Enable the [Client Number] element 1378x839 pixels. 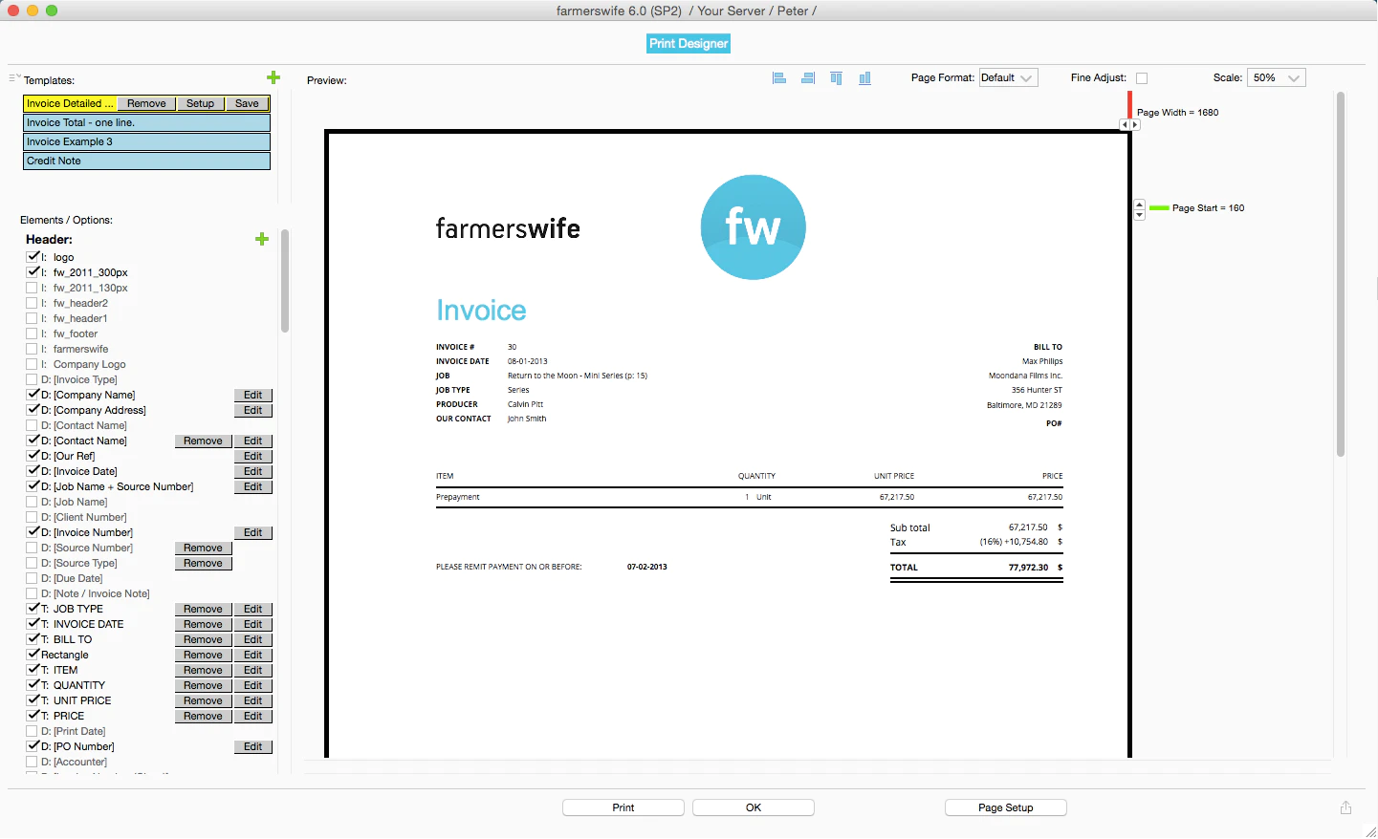click(x=33, y=517)
